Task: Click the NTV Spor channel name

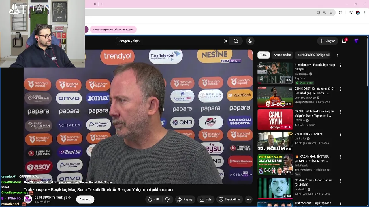Action: (300, 120)
